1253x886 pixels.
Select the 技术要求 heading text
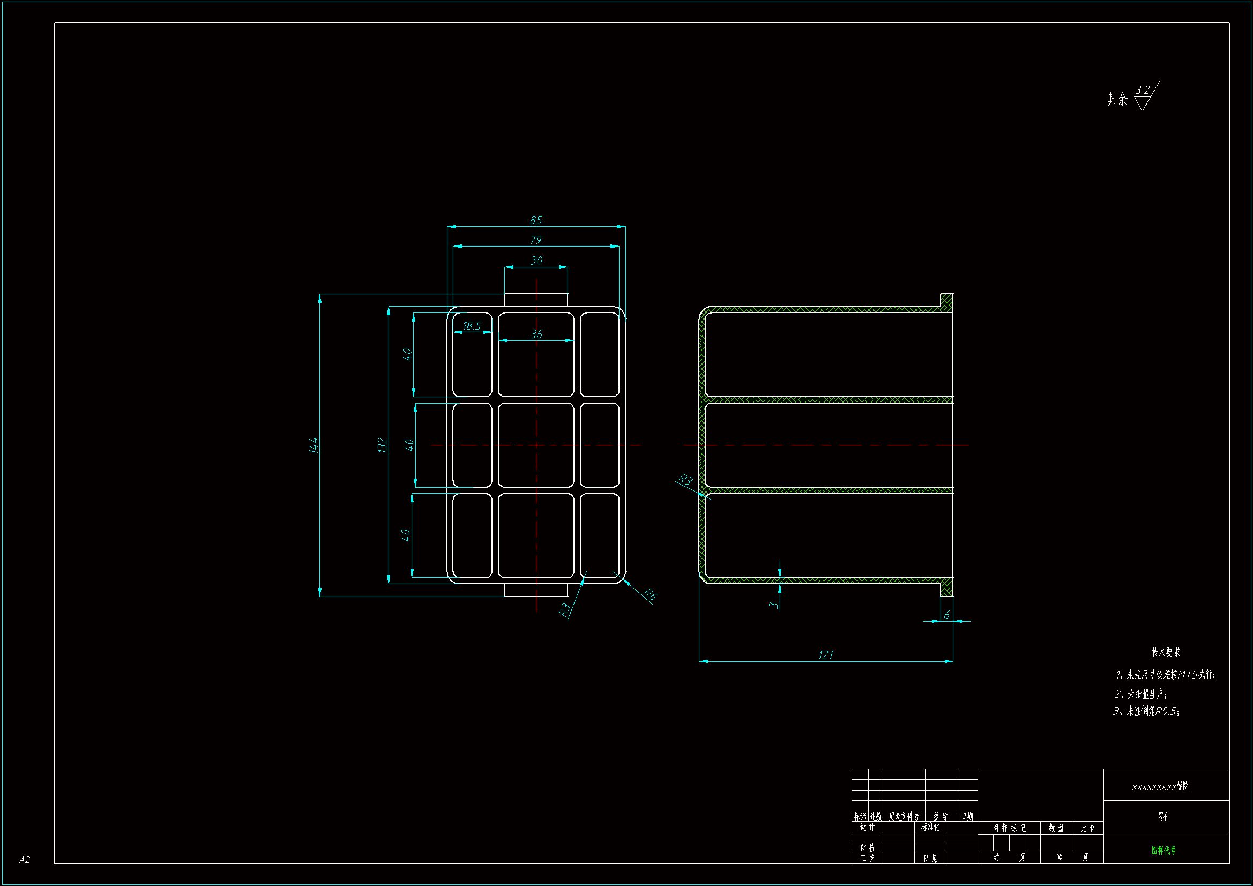click(1165, 652)
